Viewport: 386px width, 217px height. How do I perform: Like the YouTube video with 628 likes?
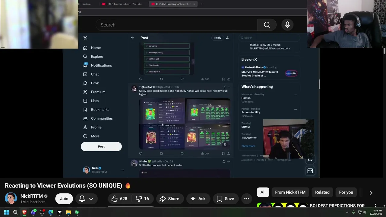pos(119,199)
